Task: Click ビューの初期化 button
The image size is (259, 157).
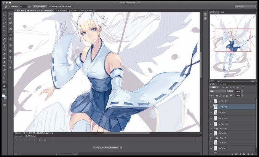Action: click(40, 6)
